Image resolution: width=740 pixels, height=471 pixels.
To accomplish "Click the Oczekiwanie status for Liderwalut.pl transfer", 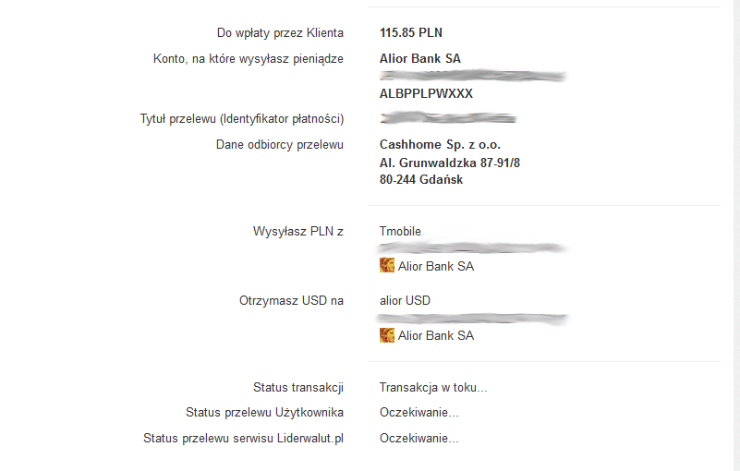I will coord(419,439).
